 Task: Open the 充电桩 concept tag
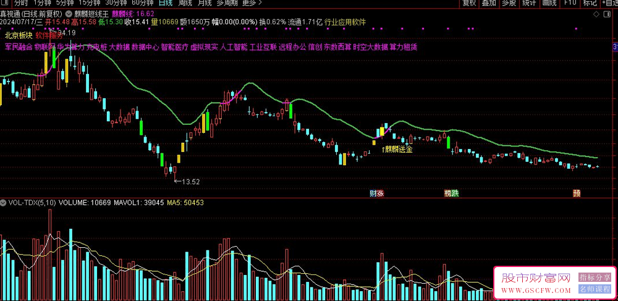(x=97, y=47)
